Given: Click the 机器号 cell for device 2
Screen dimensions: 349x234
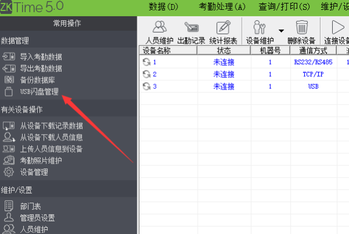Looking at the screenshot, I should click(270, 74).
